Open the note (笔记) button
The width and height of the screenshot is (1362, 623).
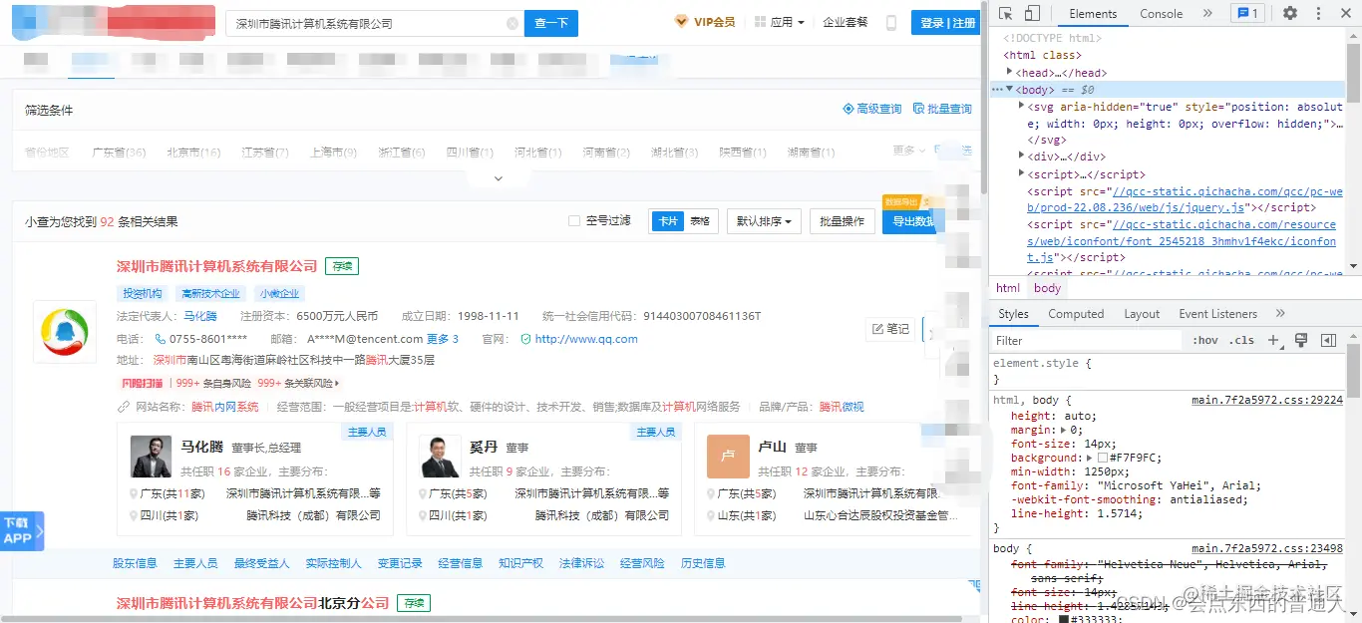click(x=890, y=329)
